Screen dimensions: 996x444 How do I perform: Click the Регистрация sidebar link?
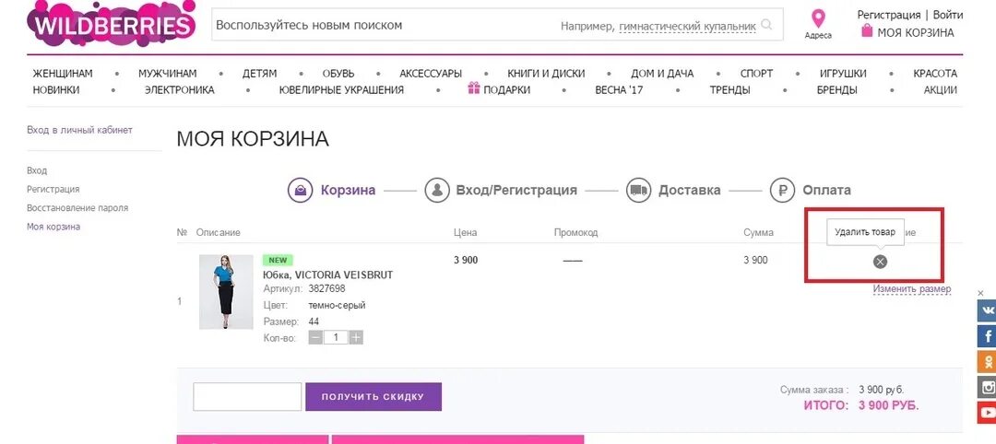(x=53, y=189)
